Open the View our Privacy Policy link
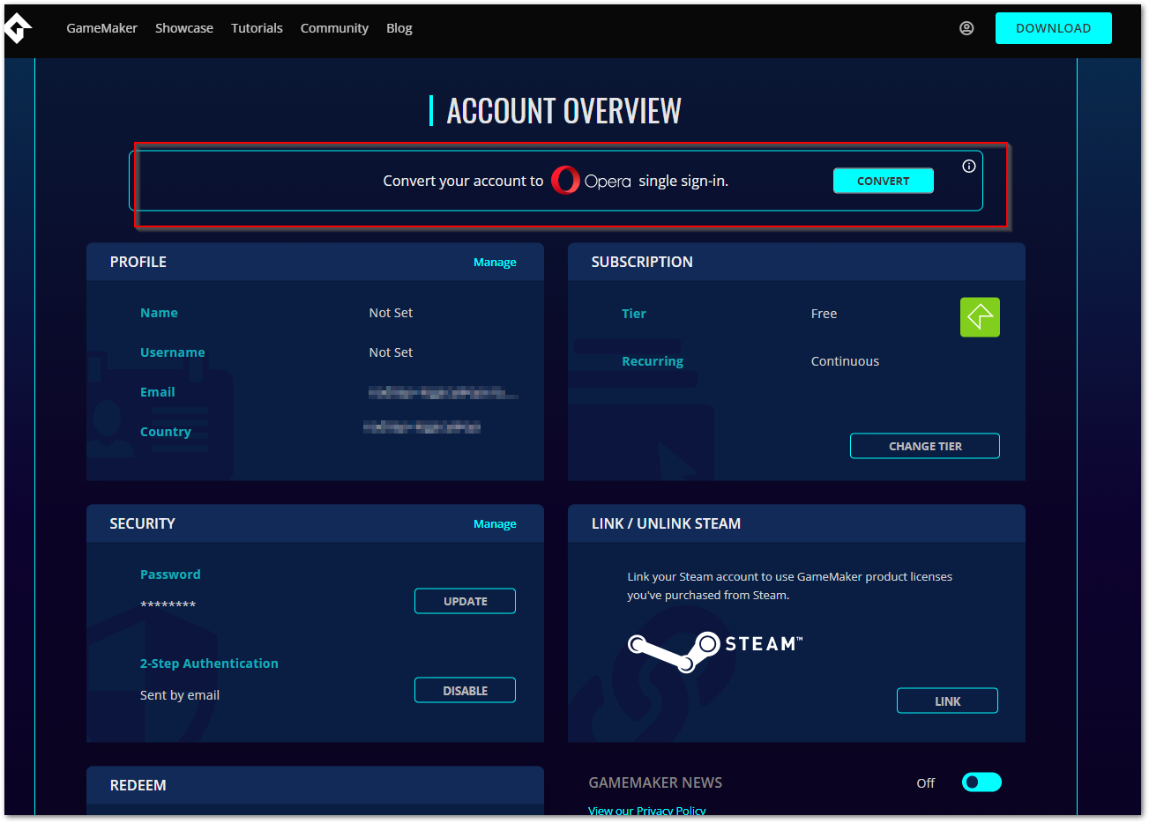 tap(646, 811)
